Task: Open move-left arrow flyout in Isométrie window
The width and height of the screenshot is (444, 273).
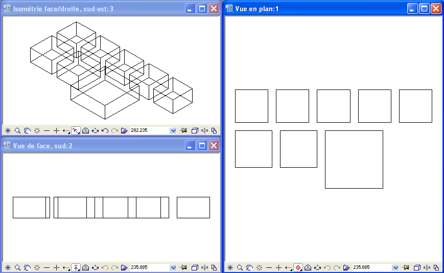Action: point(66,130)
